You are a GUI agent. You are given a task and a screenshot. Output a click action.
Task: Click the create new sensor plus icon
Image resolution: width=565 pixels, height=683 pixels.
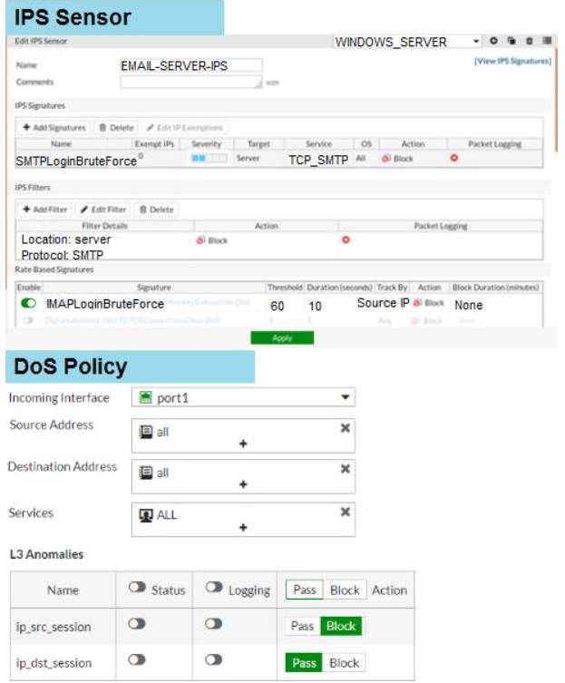coord(493,42)
